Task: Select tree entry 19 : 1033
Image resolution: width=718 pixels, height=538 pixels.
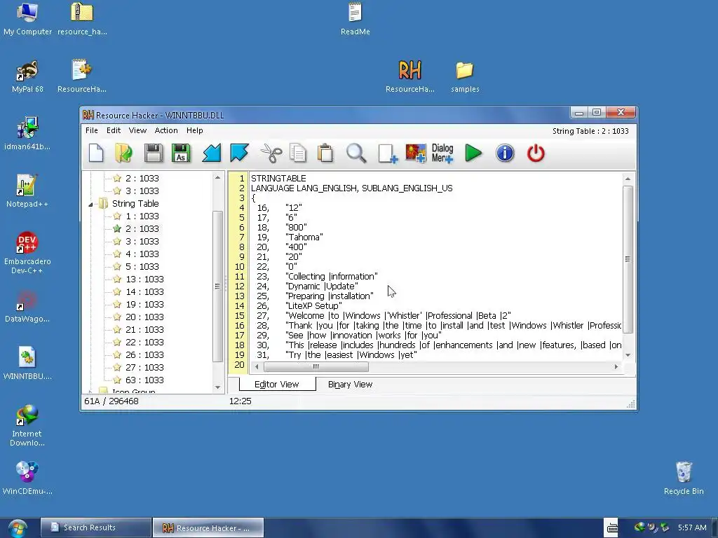Action: [144, 304]
